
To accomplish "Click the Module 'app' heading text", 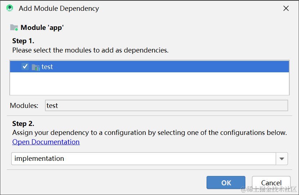I will (42, 28).
